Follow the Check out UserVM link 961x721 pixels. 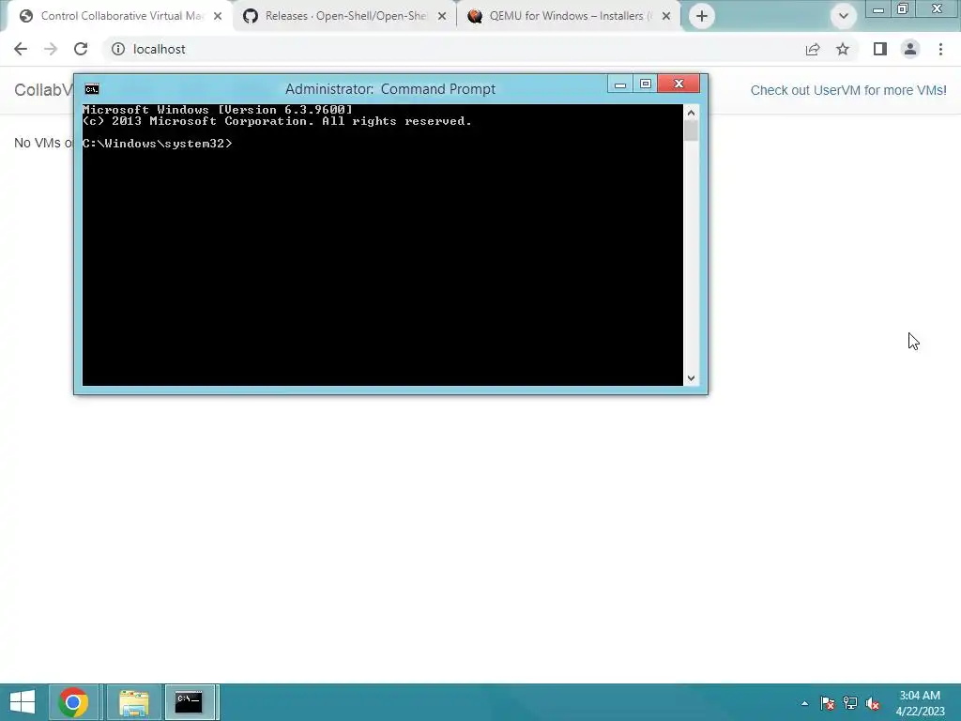[x=848, y=90]
